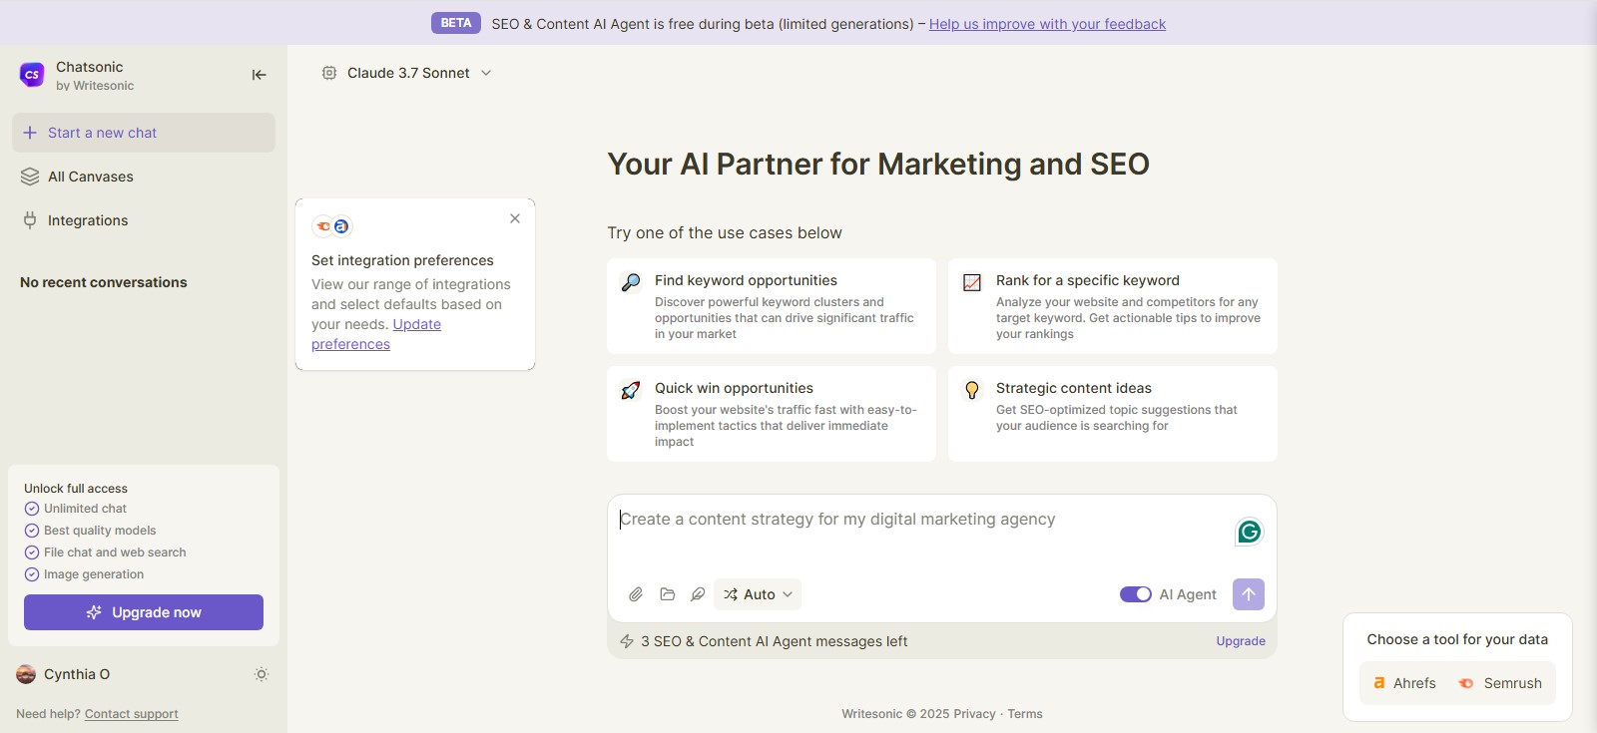Click the Grammarly icon in the prompt box
The image size is (1597, 733).
click(x=1249, y=532)
